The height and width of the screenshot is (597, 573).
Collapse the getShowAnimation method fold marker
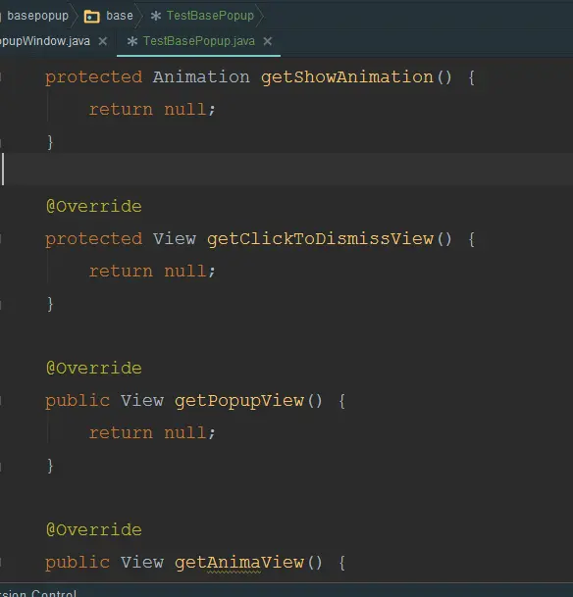coord(1,77)
